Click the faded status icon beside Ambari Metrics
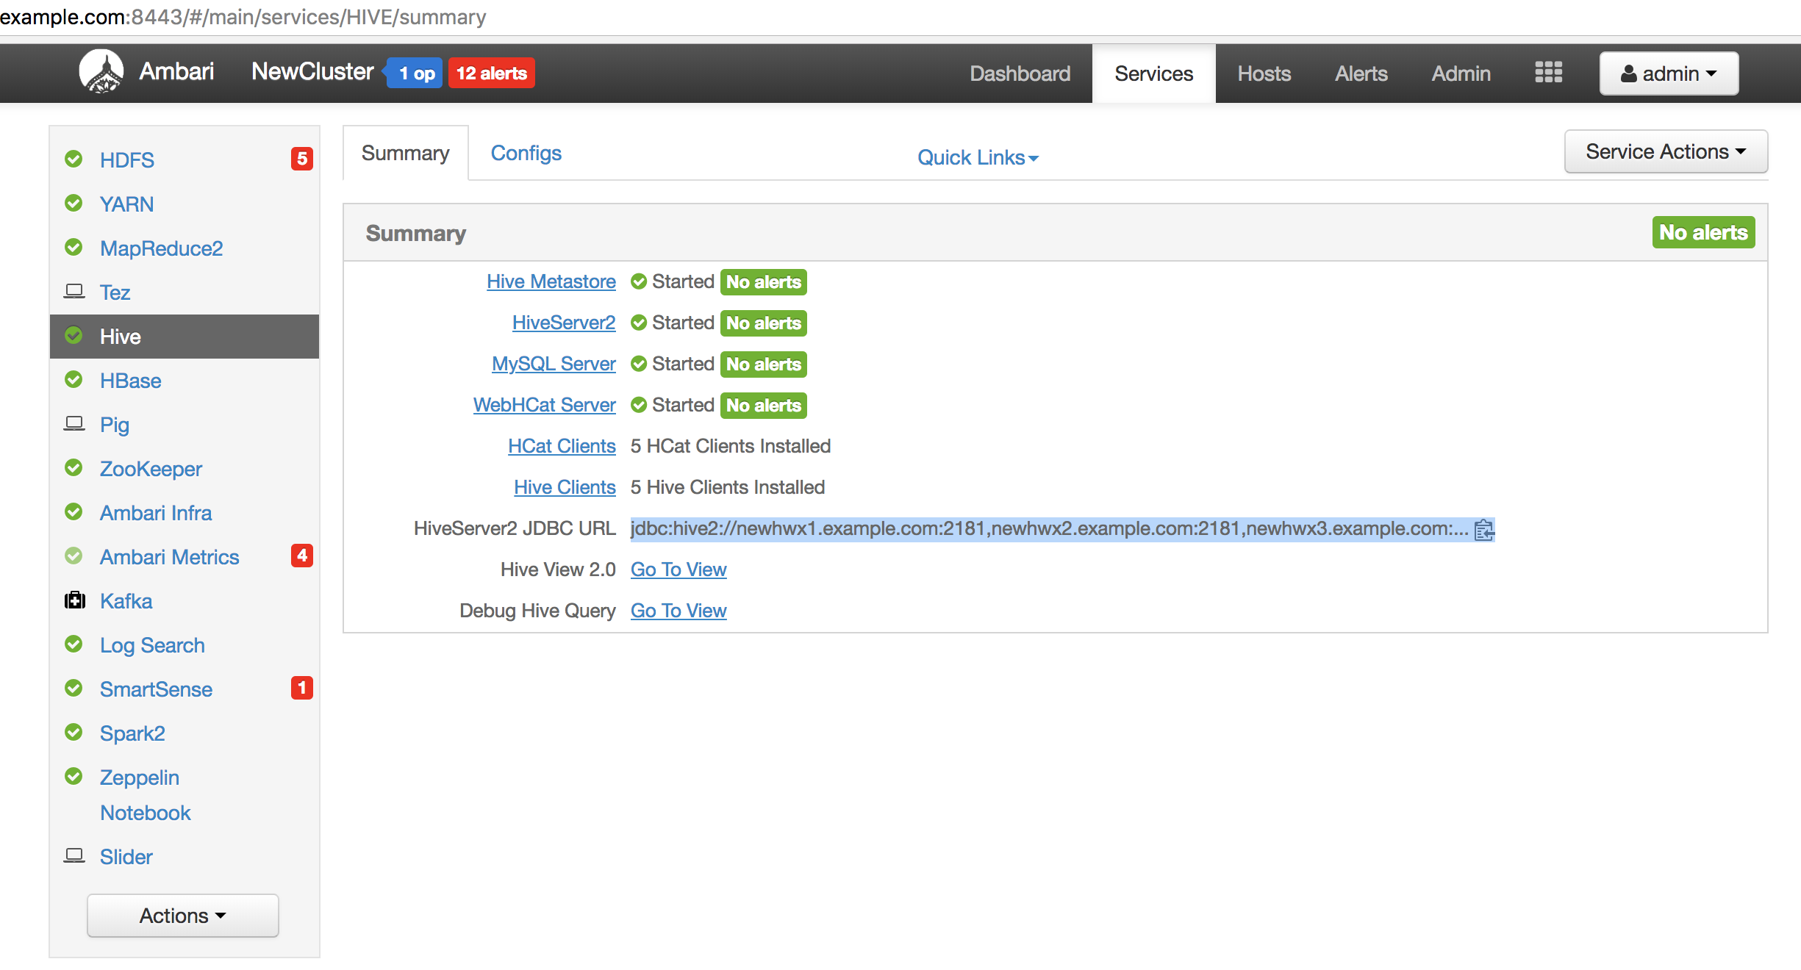This screenshot has width=1801, height=970. click(x=74, y=556)
